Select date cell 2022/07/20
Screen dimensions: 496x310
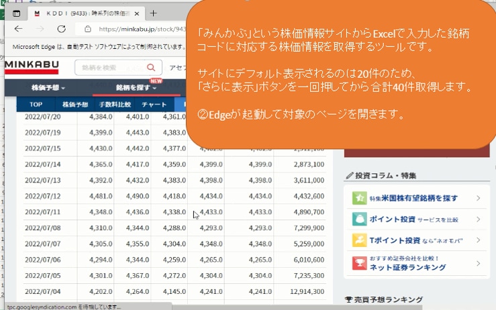pos(43,117)
